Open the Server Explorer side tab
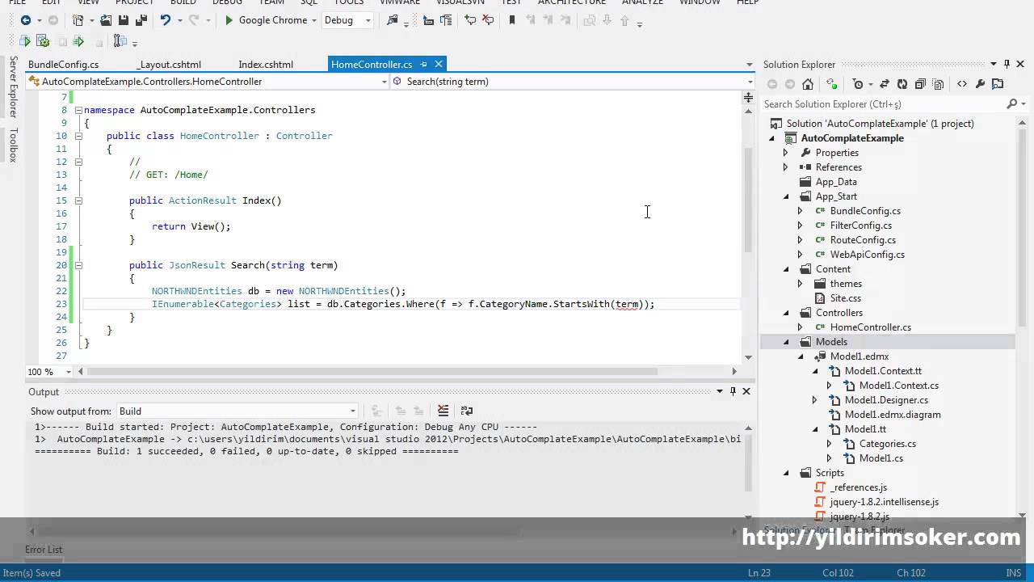1034x582 pixels. [13, 86]
